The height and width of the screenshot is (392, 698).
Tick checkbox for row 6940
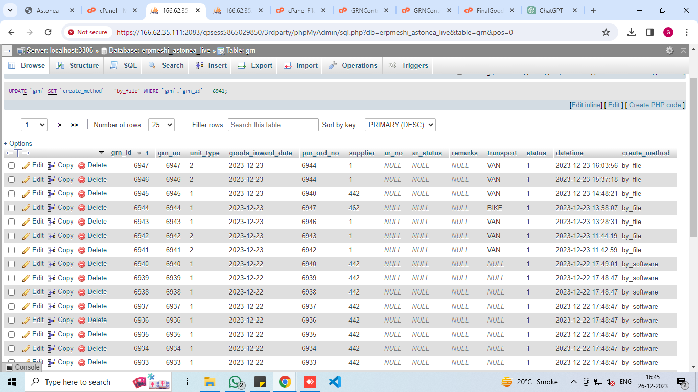pyautogui.click(x=11, y=264)
